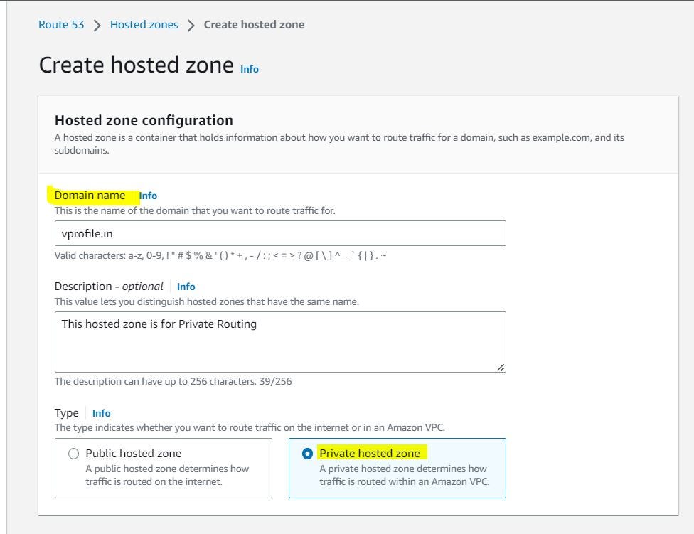This screenshot has height=534, width=694.
Task: Click the textarea resize grip icon
Action: 502,369
